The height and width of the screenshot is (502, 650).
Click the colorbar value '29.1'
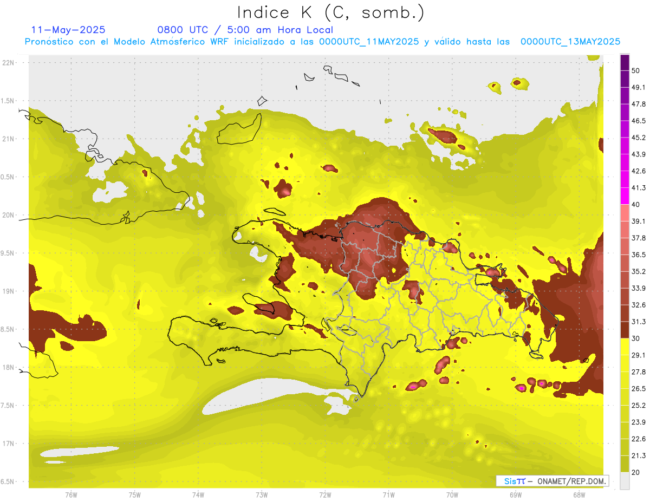pyautogui.click(x=639, y=355)
